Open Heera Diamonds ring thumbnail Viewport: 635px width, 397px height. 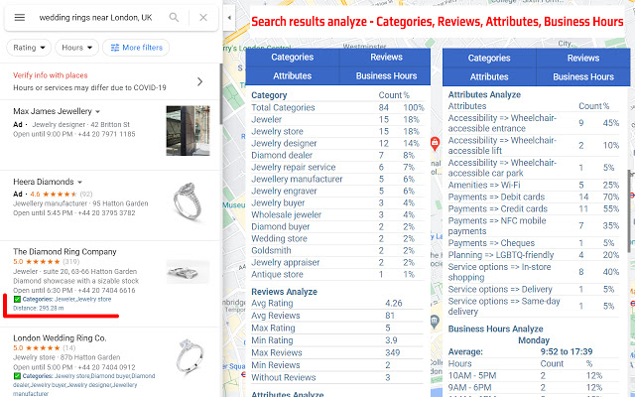pyautogui.click(x=188, y=200)
